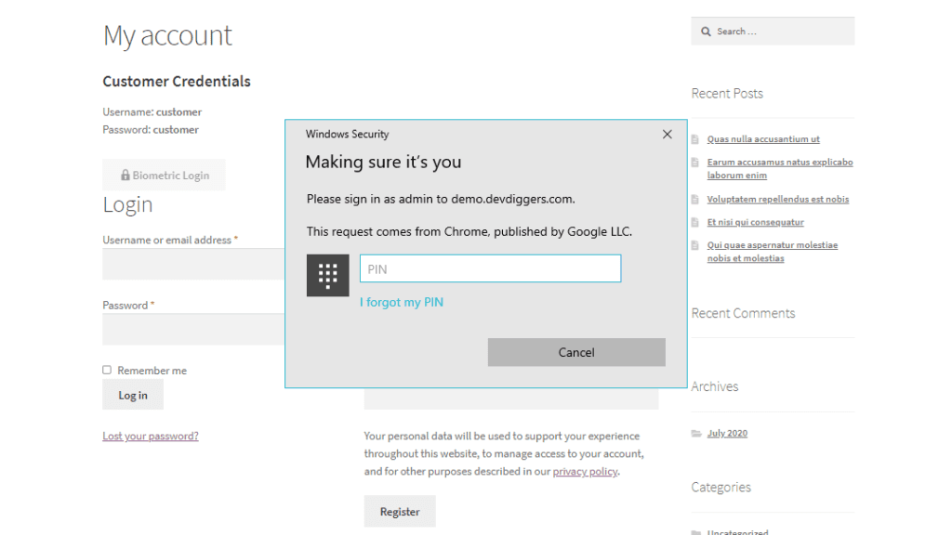952x535 pixels.
Task: Click the 'Username: customer' text
Action: 152,111
